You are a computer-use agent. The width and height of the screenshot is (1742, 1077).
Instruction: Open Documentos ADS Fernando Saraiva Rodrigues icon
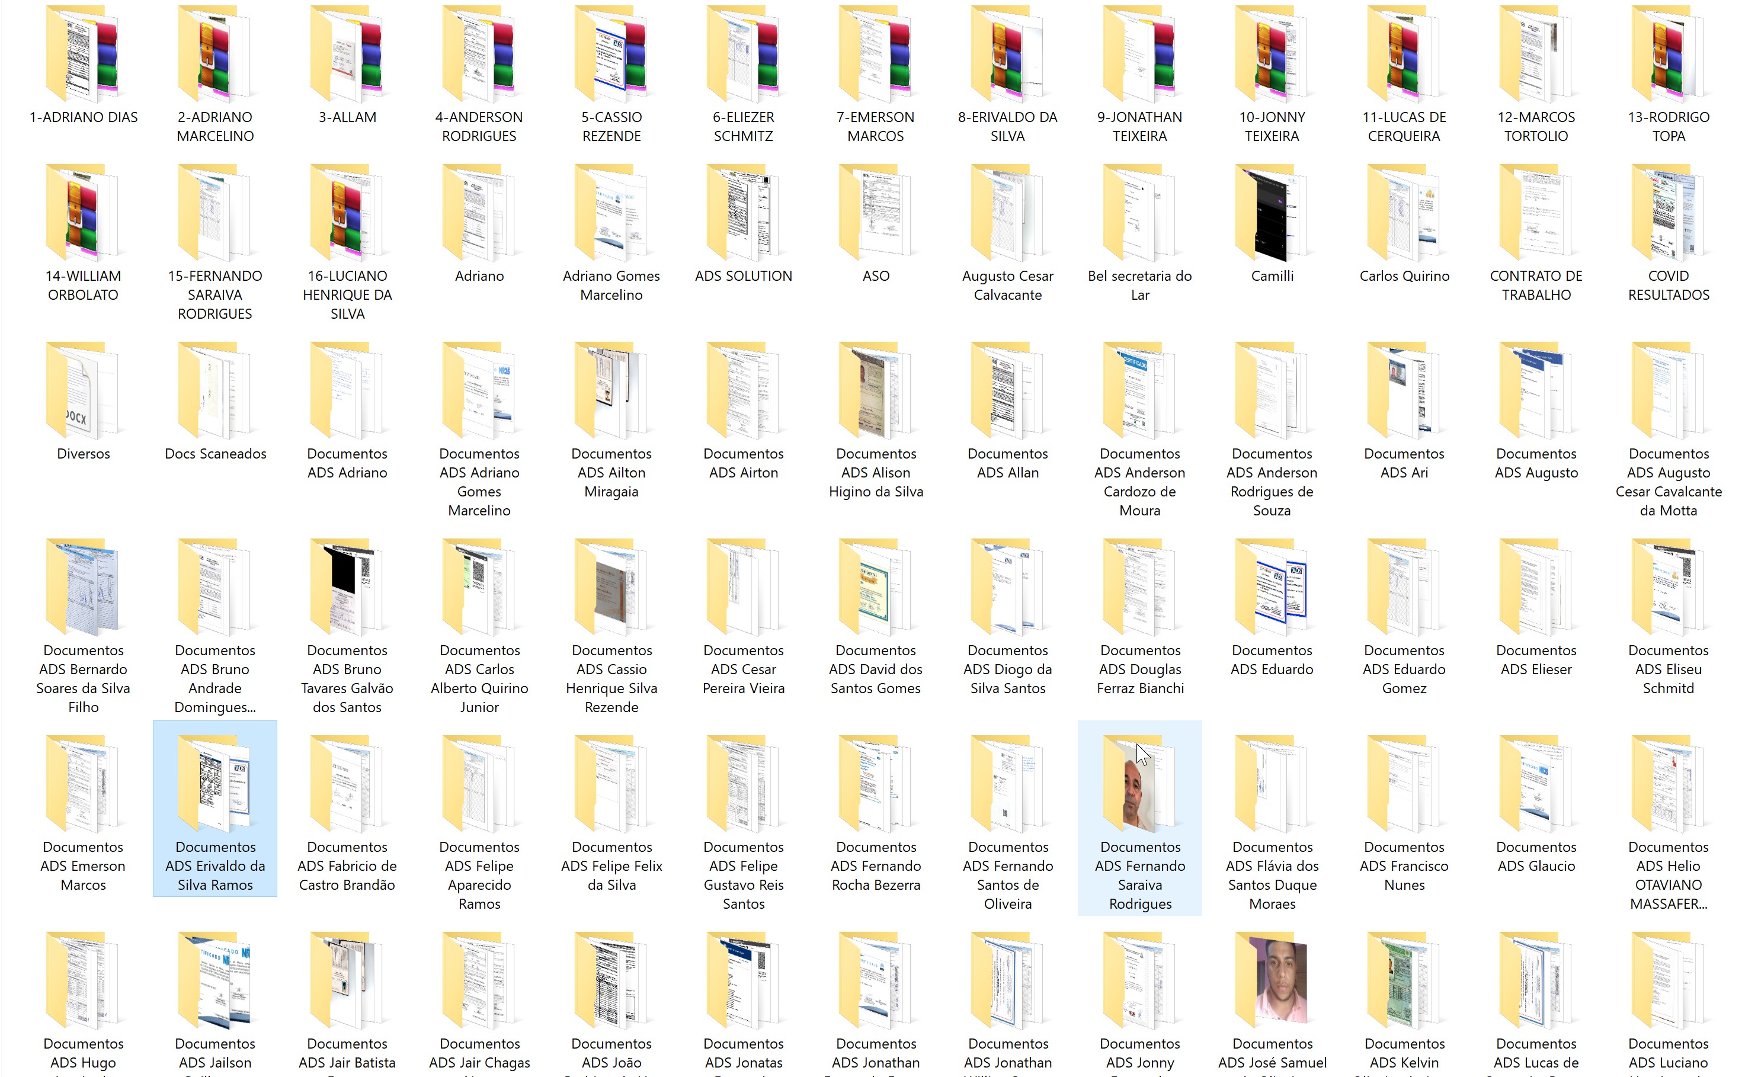[x=1140, y=784]
